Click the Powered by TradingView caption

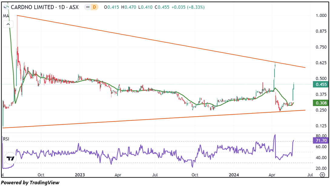(x=30, y=182)
